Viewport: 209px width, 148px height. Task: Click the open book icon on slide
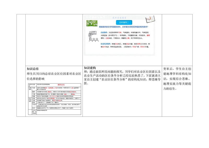pos(150,19)
